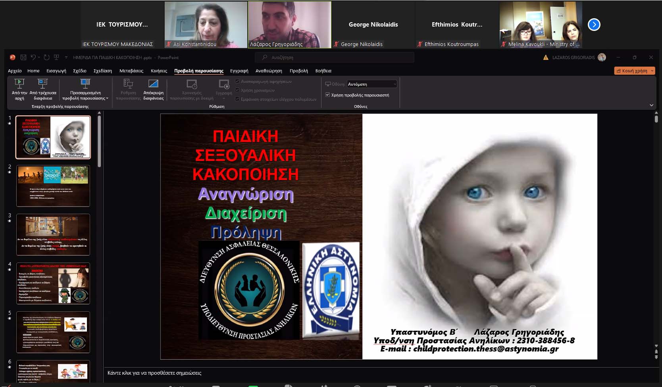Select Λάζαρος Γρηγοριάδης video tile
Screen dimensions: 662x387
tap(290, 25)
